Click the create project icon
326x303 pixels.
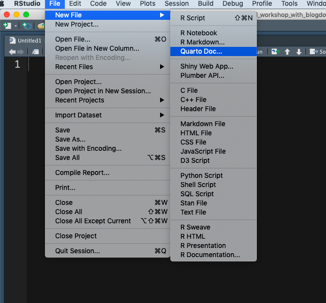(x=27, y=26)
